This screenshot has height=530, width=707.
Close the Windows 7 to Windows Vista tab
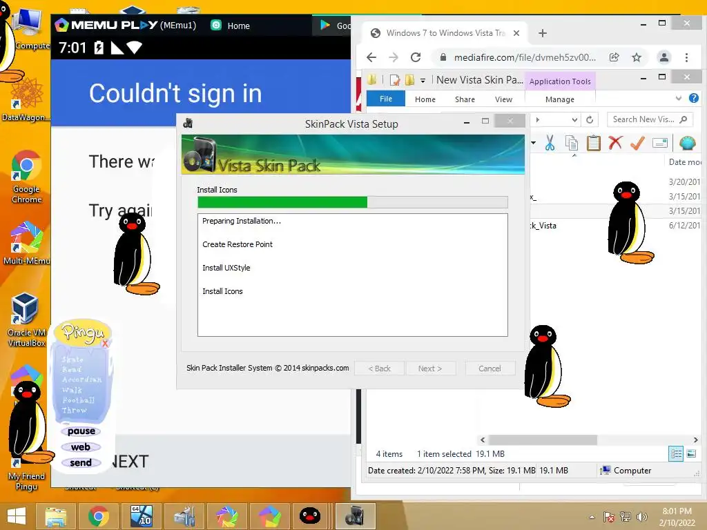pos(516,33)
